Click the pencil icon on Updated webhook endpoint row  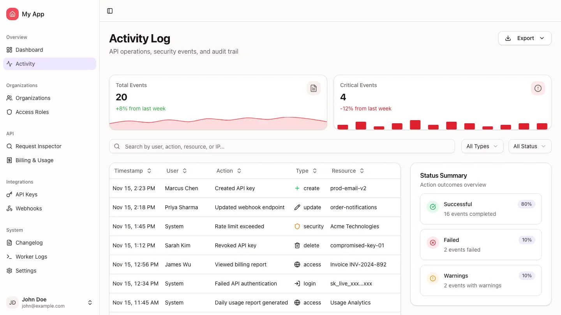[x=297, y=207]
